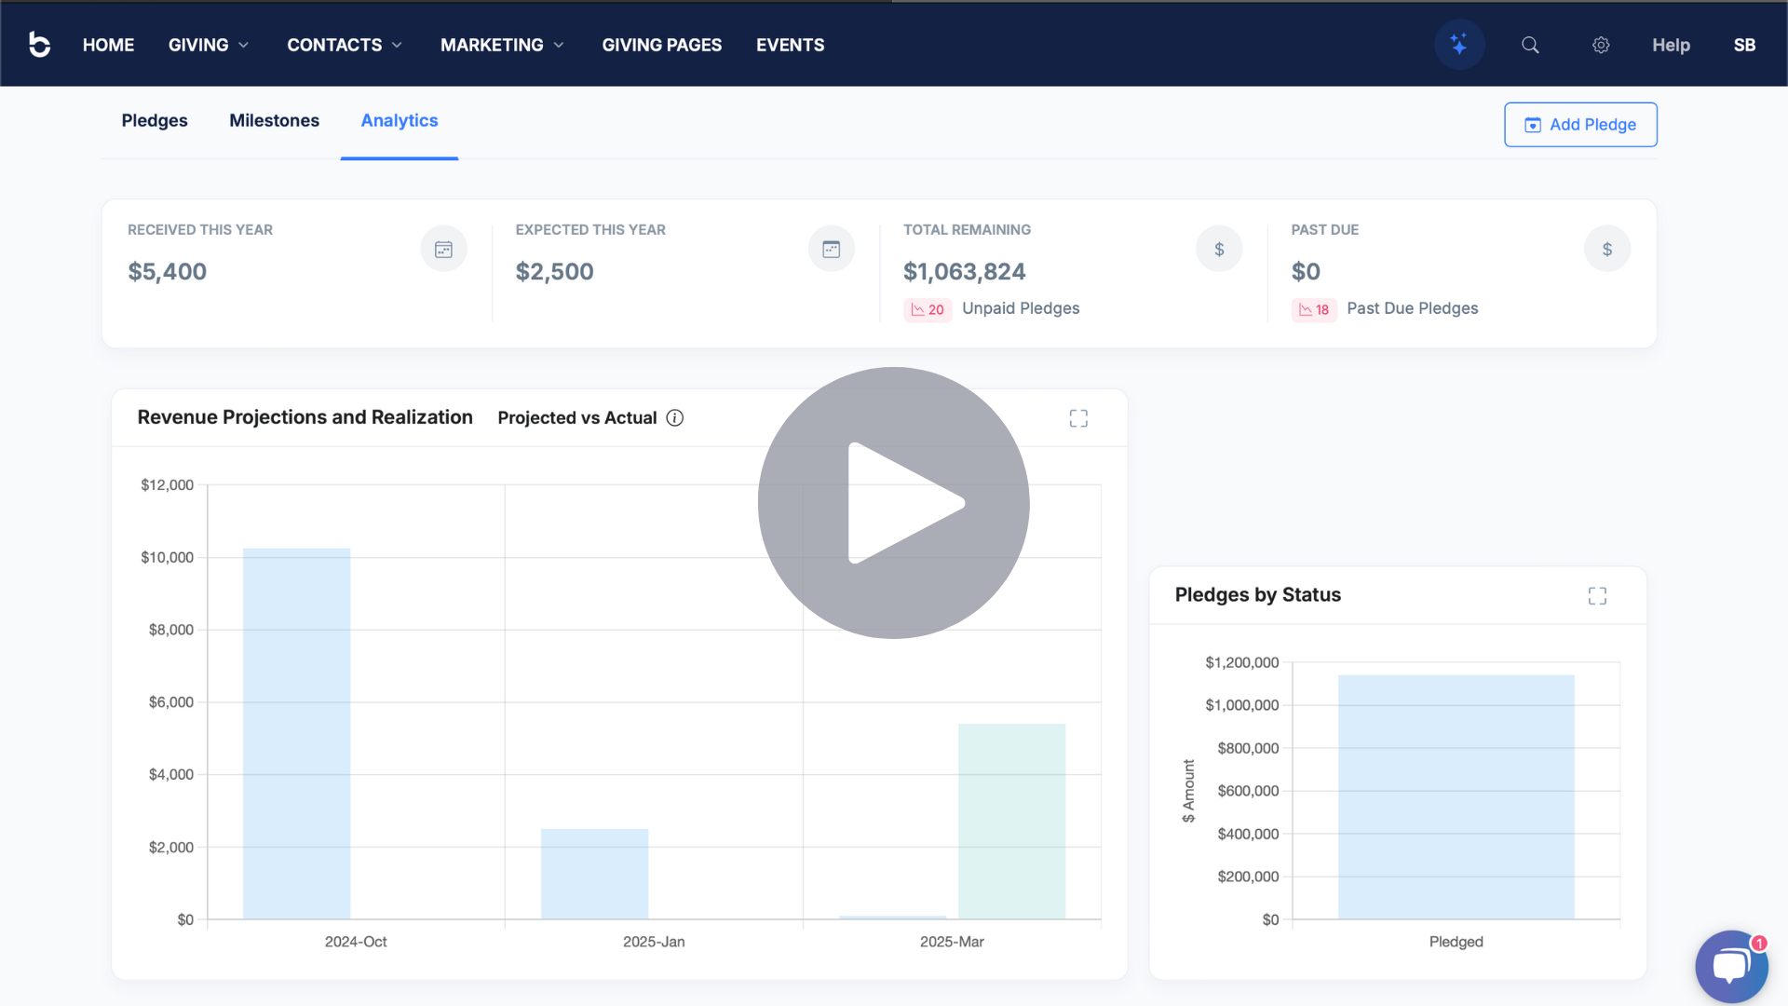Click the $1,063,824 total remaining value
This screenshot has height=1006, width=1788.
pyautogui.click(x=964, y=271)
